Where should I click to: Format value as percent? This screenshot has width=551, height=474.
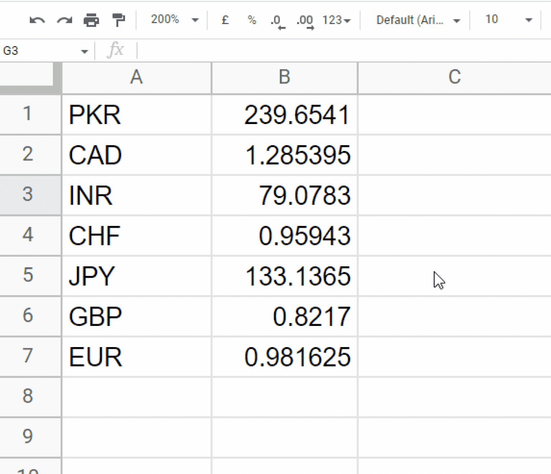pyautogui.click(x=252, y=20)
